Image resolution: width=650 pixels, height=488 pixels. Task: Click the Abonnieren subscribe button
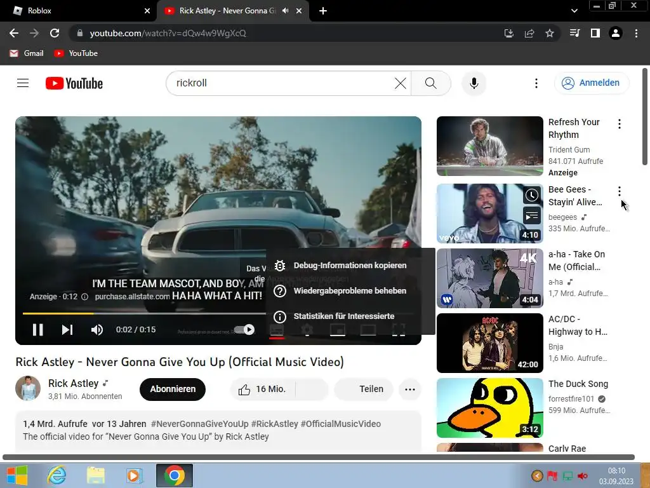tap(173, 390)
